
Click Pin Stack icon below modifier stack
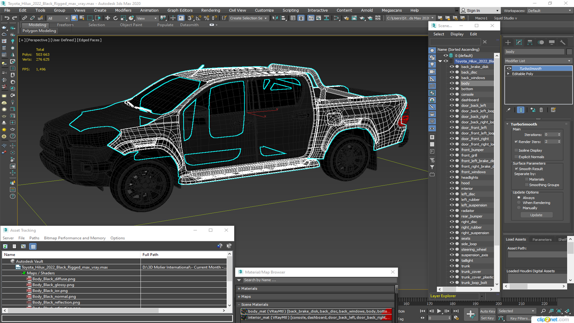[508, 110]
